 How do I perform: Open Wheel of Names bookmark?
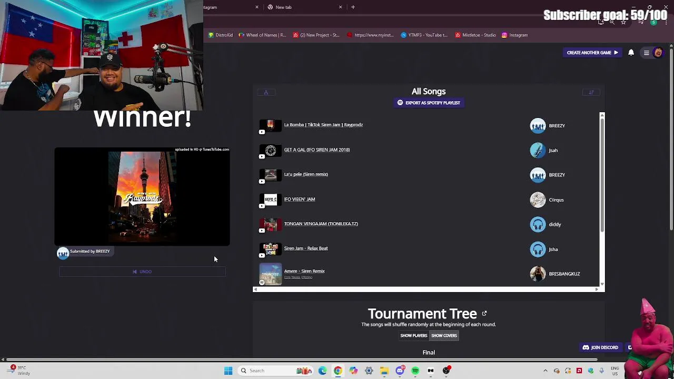tap(262, 35)
